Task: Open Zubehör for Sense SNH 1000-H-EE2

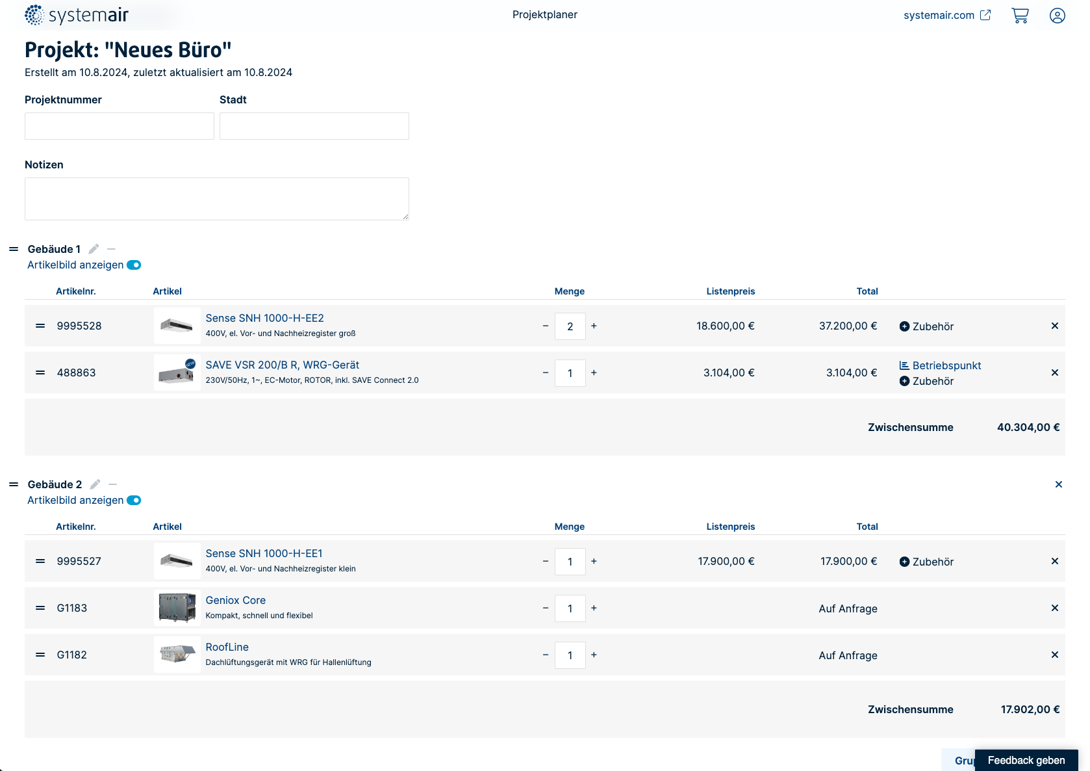Action: [926, 326]
